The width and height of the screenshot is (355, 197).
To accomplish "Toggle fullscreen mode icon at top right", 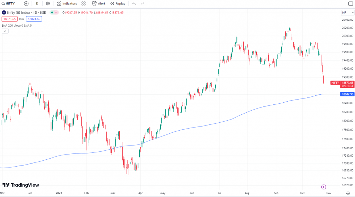I will (350, 3).
